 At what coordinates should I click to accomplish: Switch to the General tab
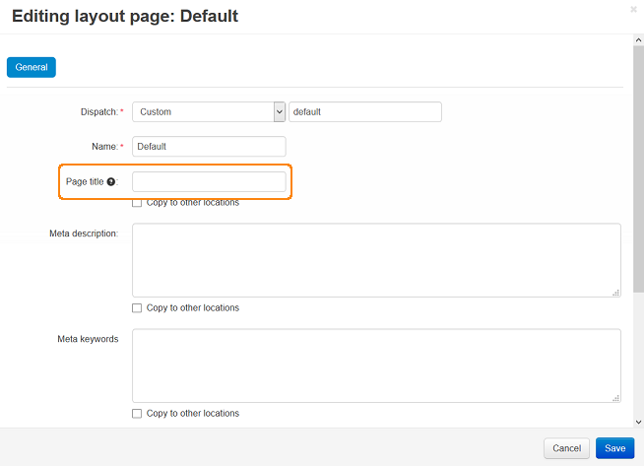tap(32, 67)
